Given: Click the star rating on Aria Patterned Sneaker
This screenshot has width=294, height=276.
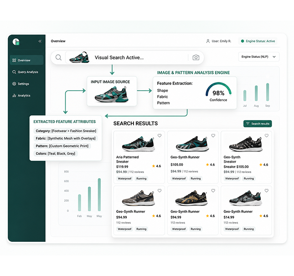Looking at the screenshot, I should click(156, 166).
